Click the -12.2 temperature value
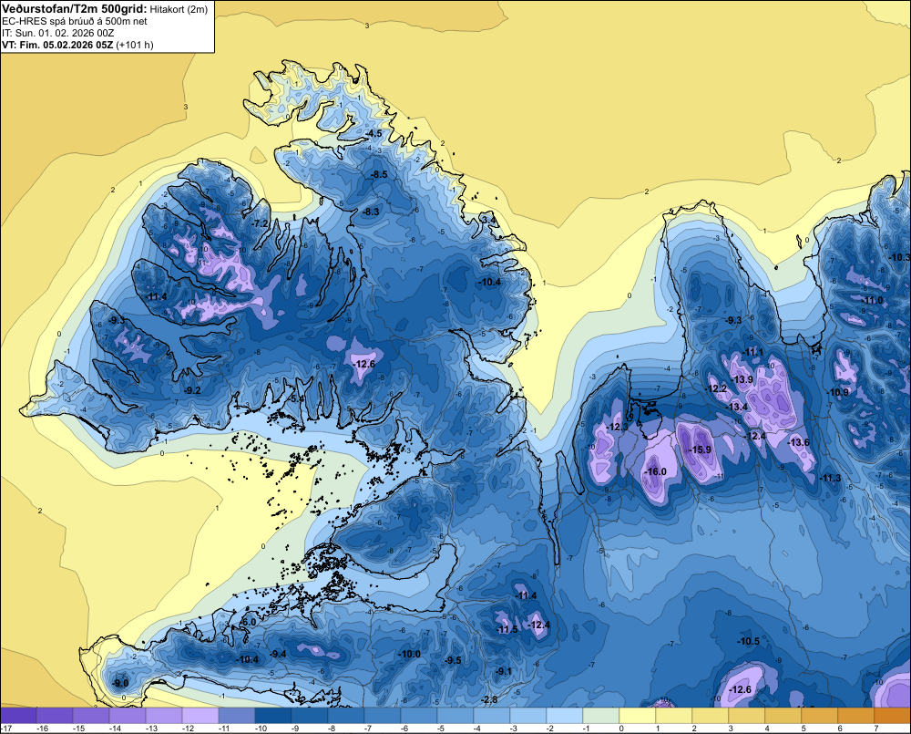 716,389
